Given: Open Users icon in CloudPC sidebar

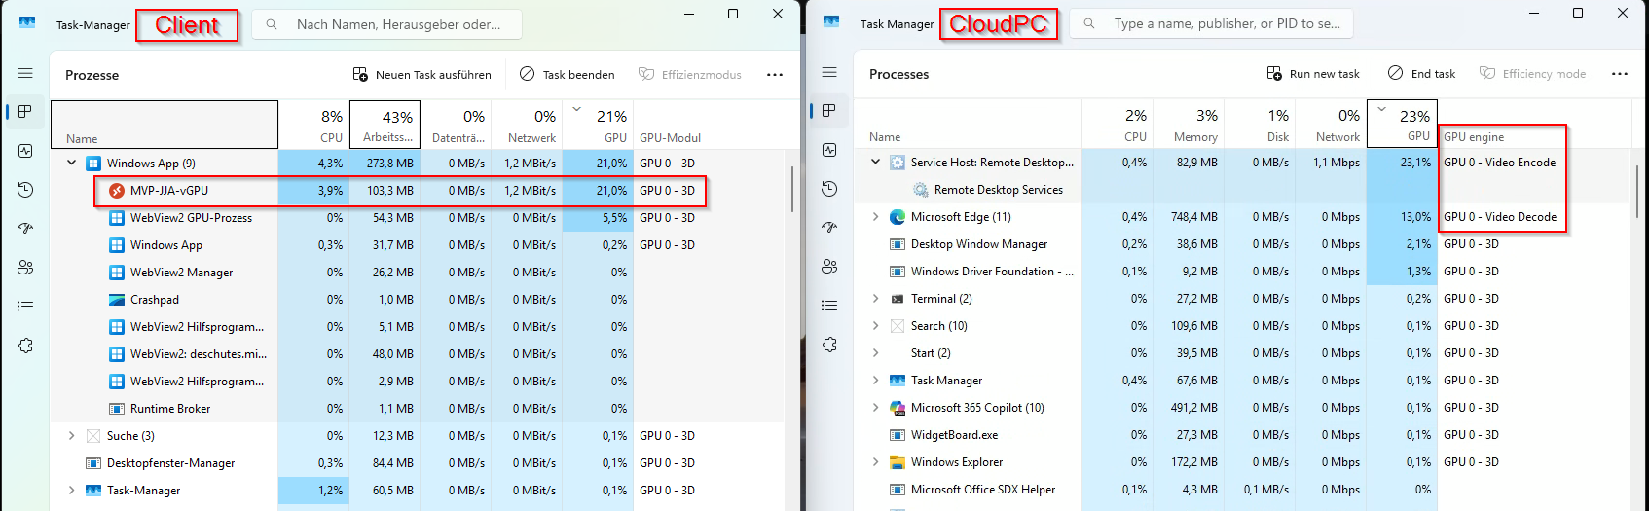Looking at the screenshot, I should pos(829,267).
